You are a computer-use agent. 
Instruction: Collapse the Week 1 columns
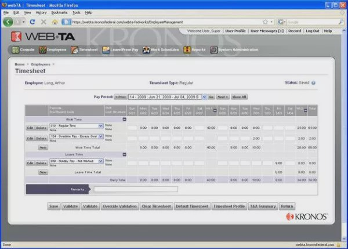215,110
